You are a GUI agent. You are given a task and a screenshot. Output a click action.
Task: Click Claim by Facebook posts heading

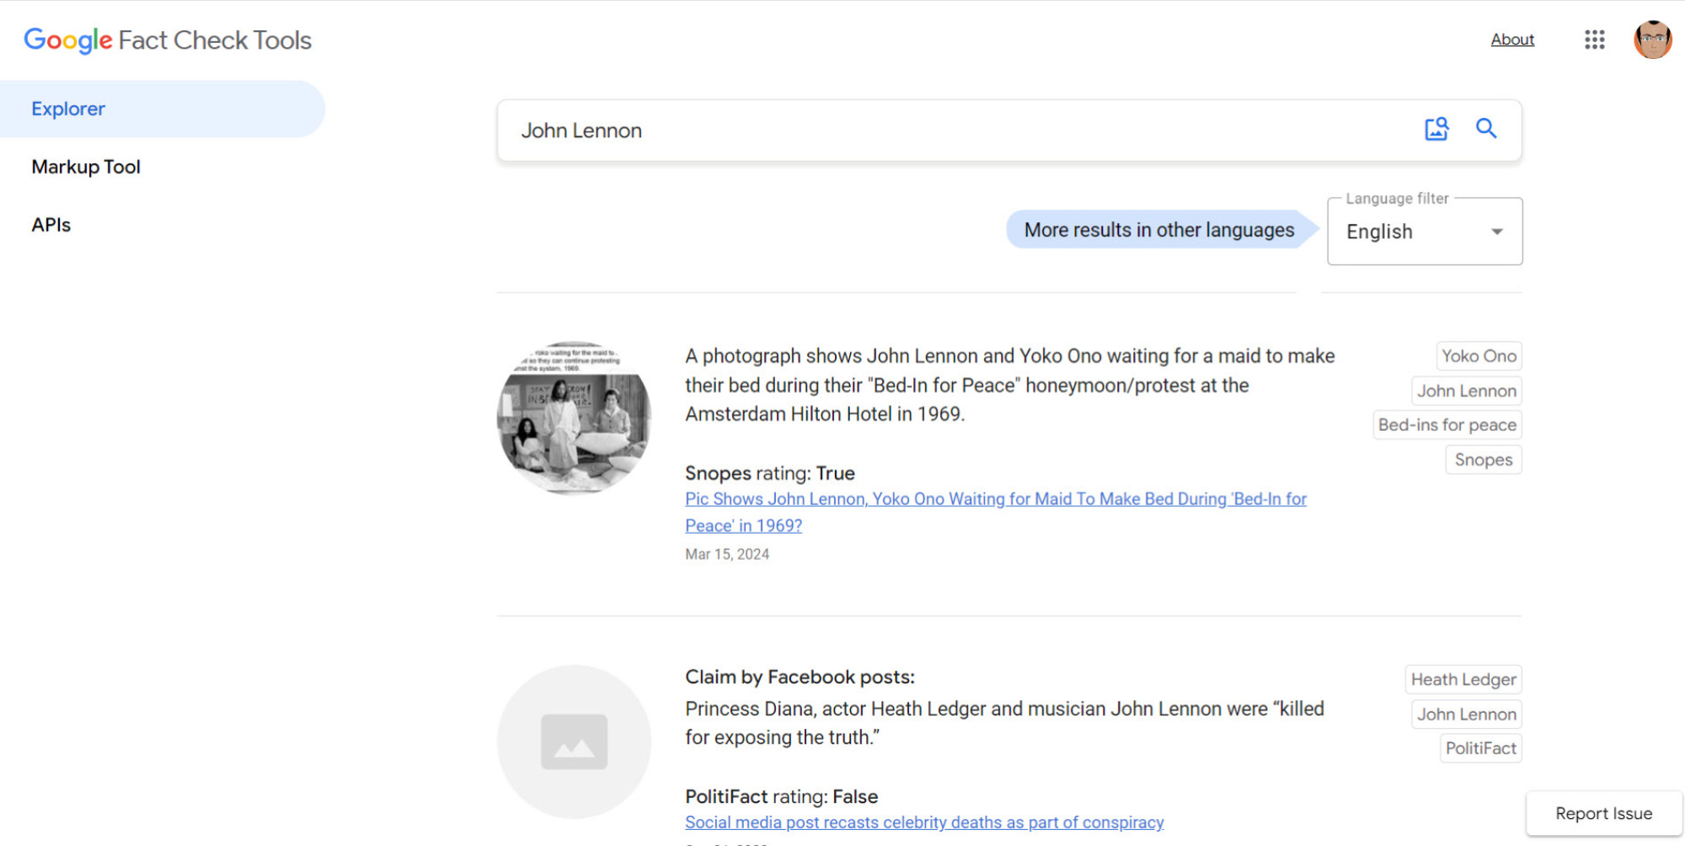(x=800, y=677)
